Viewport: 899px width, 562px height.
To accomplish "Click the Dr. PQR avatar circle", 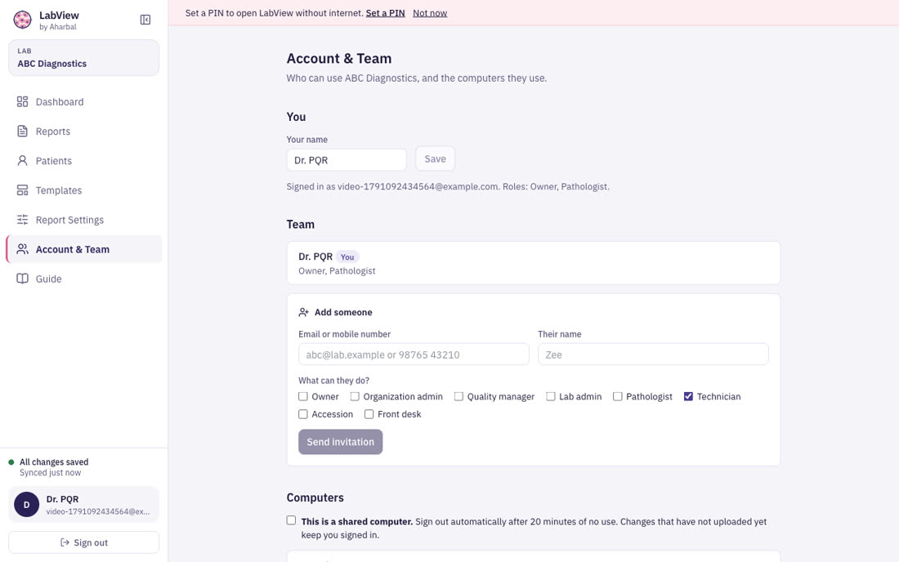I will click(26, 505).
